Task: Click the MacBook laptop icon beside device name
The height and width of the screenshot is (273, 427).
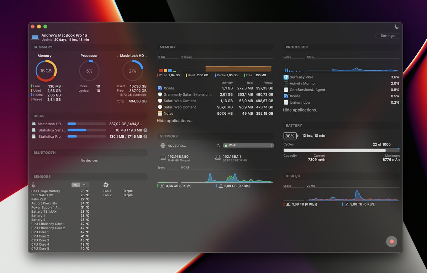Action: [35, 37]
